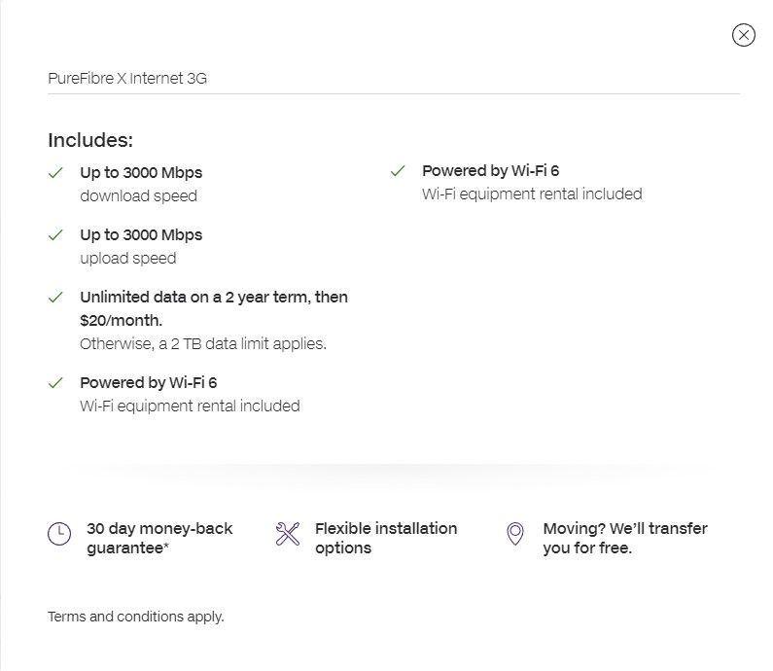Click the green checkmark beside upload speed
Screen dimensions: 773x671
[55, 235]
